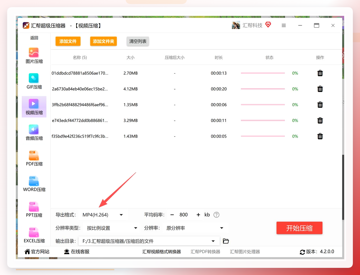Open 汇帮图片处理器 link
This screenshot has width=360, height=275.
245,252
